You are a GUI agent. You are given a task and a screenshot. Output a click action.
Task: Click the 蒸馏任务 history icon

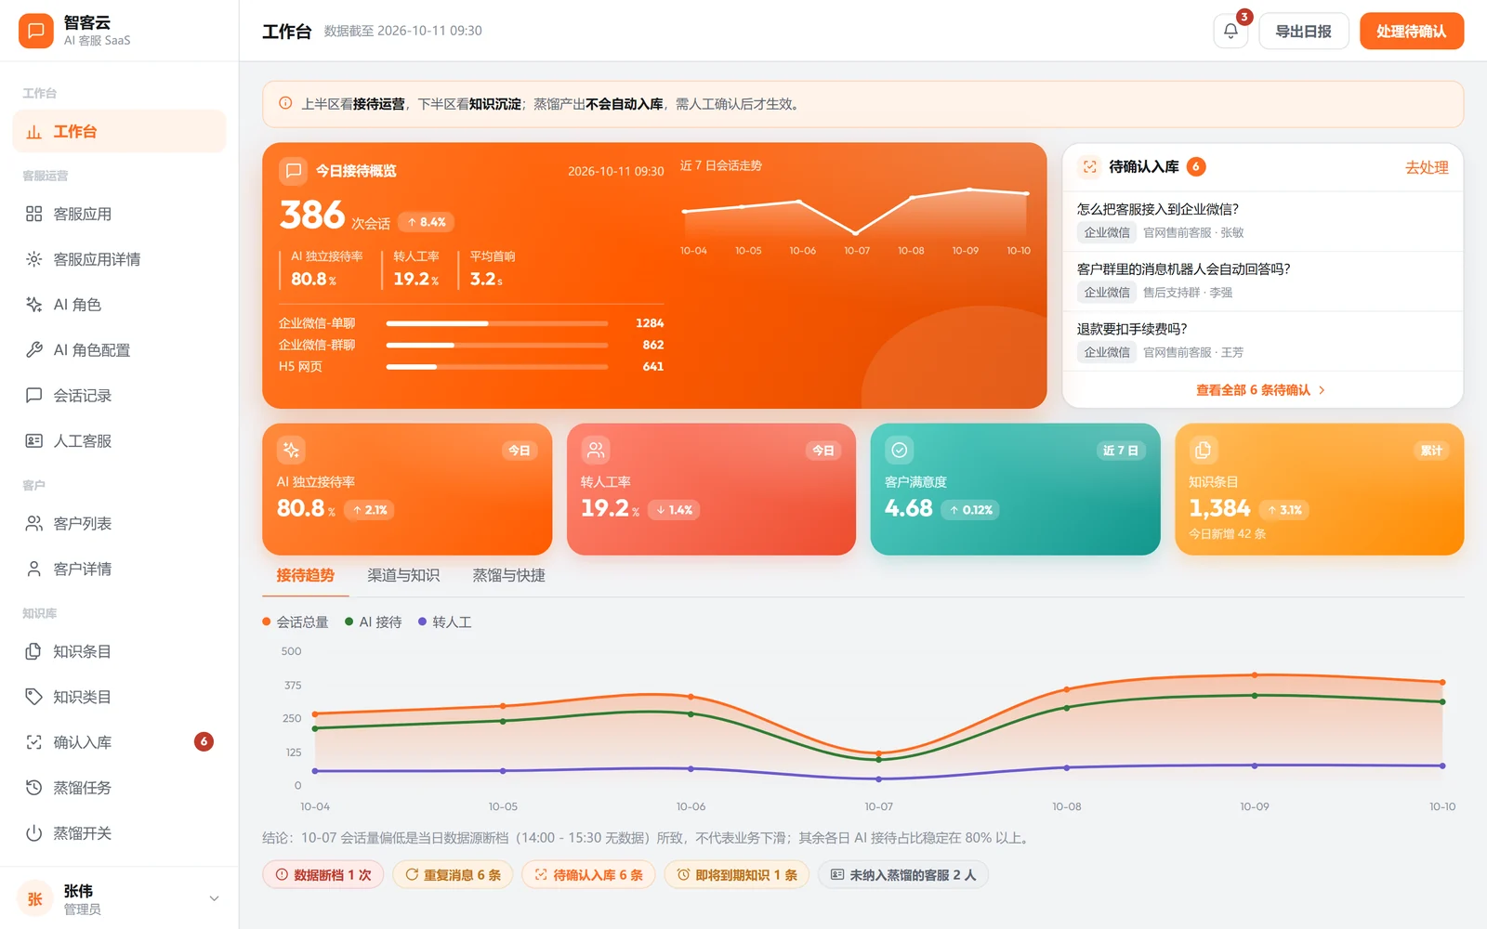point(34,788)
